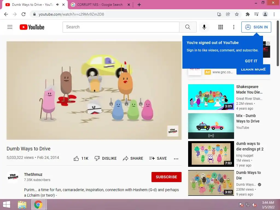Close the Dumb Ways to Drive tab
This screenshot has height=210, width=280.
63,5
